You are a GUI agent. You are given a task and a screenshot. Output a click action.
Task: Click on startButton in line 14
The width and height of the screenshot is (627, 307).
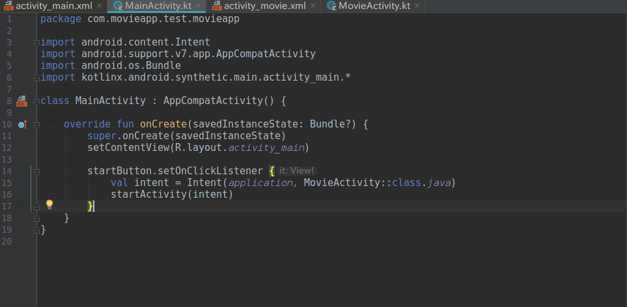tap(120, 171)
